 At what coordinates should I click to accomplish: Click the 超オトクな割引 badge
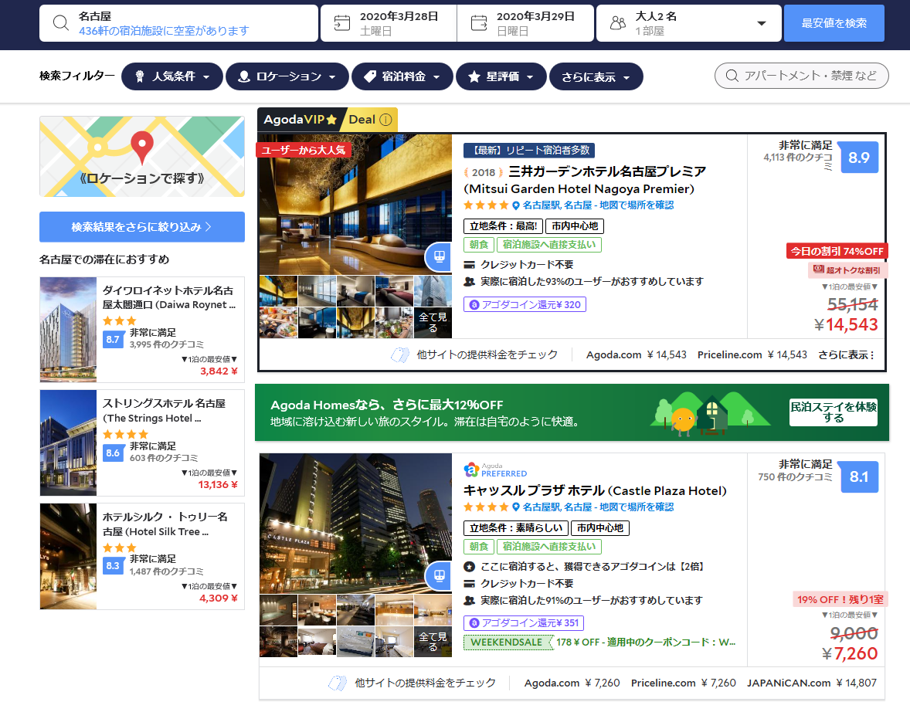(847, 270)
